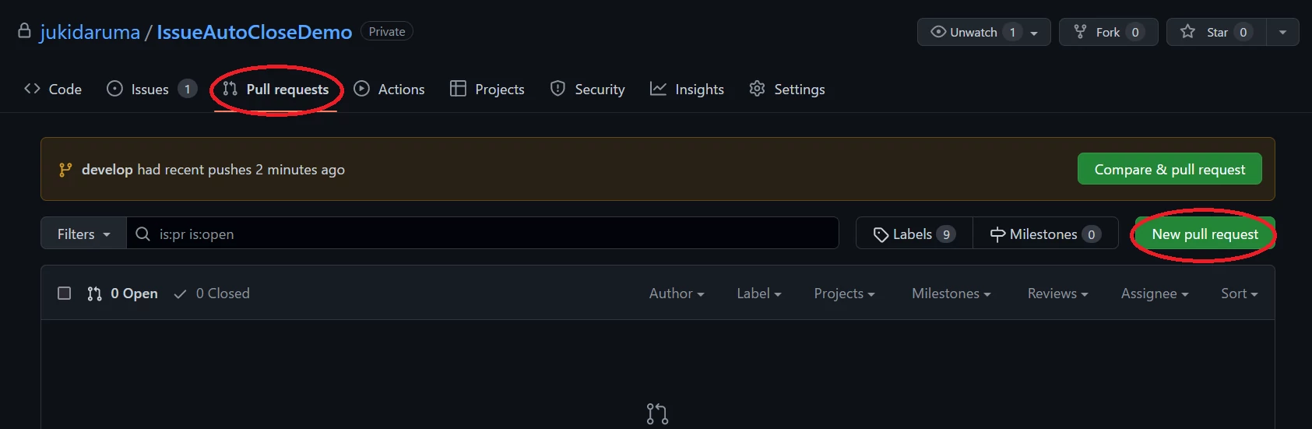Expand the Filters dropdown
The image size is (1312, 429).
84,234
